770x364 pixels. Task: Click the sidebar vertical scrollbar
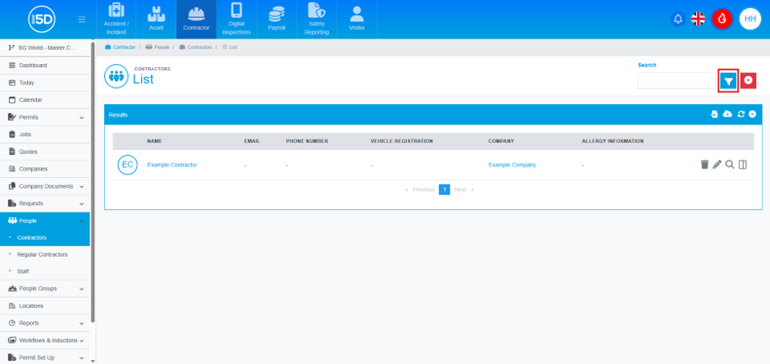pyautogui.click(x=93, y=182)
